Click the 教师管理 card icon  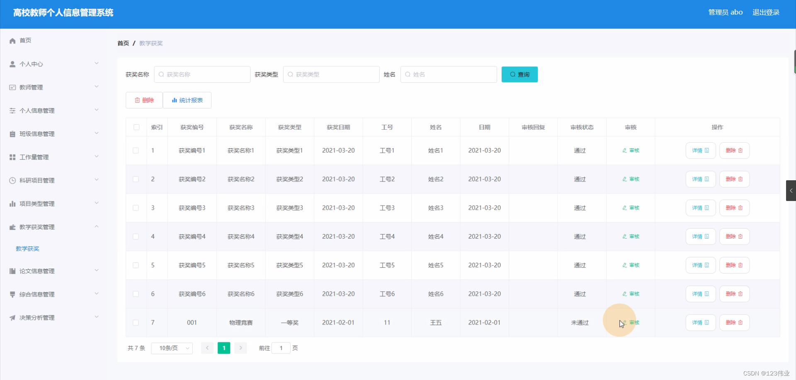coord(12,87)
